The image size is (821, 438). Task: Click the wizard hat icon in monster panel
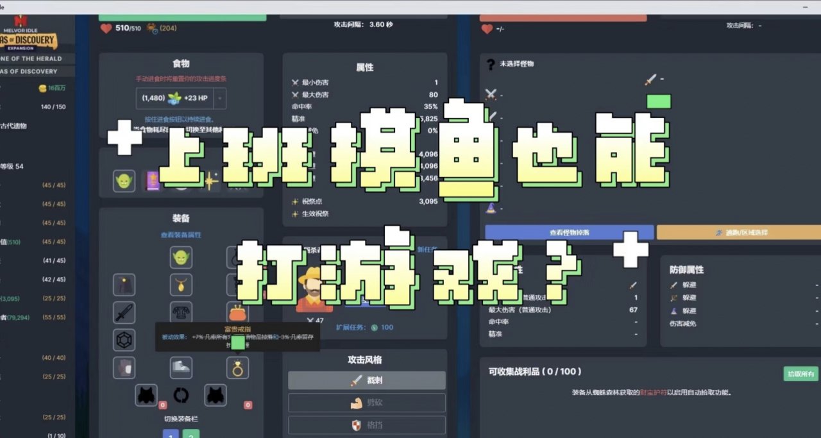491,208
